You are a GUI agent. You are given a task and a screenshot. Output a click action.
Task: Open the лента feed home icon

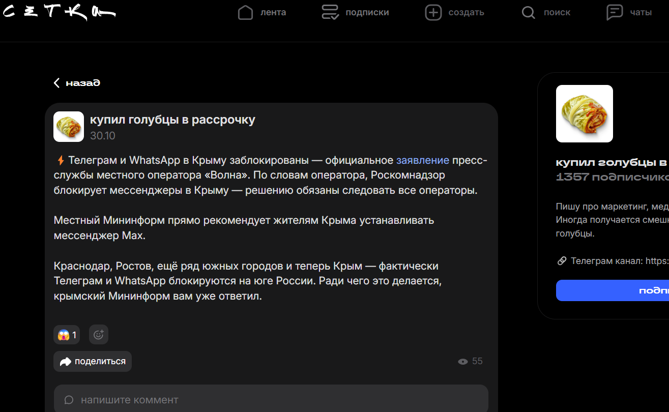(x=246, y=13)
